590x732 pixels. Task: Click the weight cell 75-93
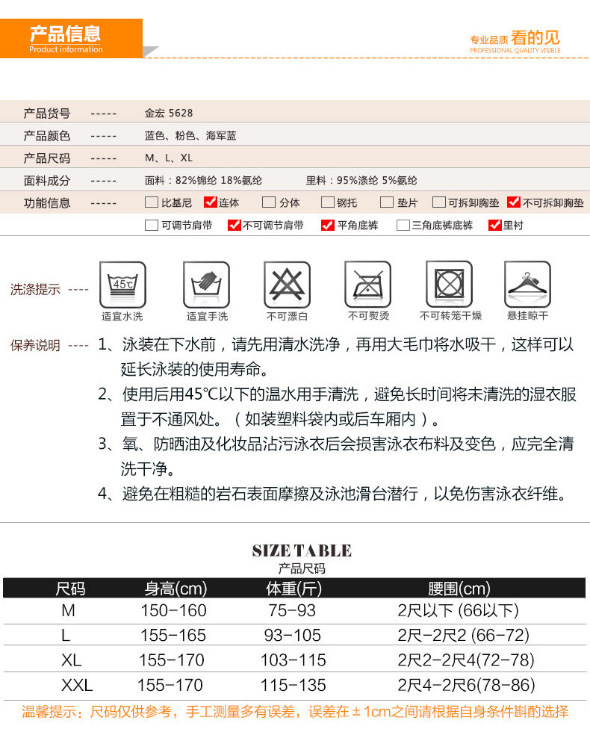pos(292,611)
